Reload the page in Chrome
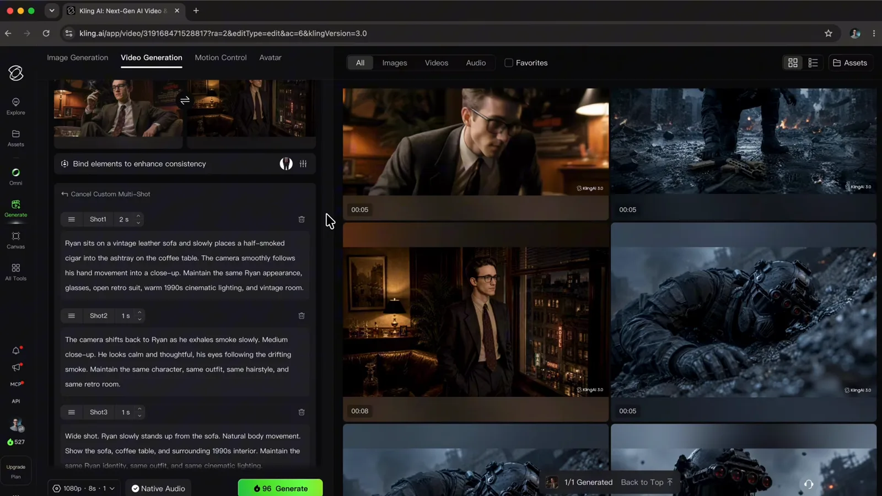This screenshot has height=496, width=882. [46, 33]
